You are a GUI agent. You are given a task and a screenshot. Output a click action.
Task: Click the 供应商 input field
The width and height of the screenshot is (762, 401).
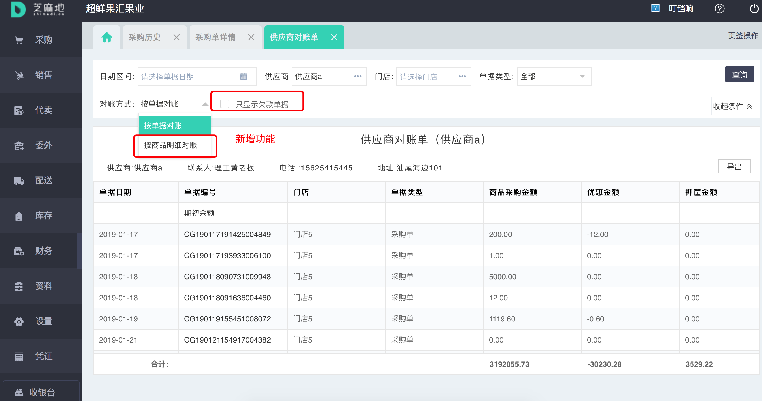click(x=329, y=76)
